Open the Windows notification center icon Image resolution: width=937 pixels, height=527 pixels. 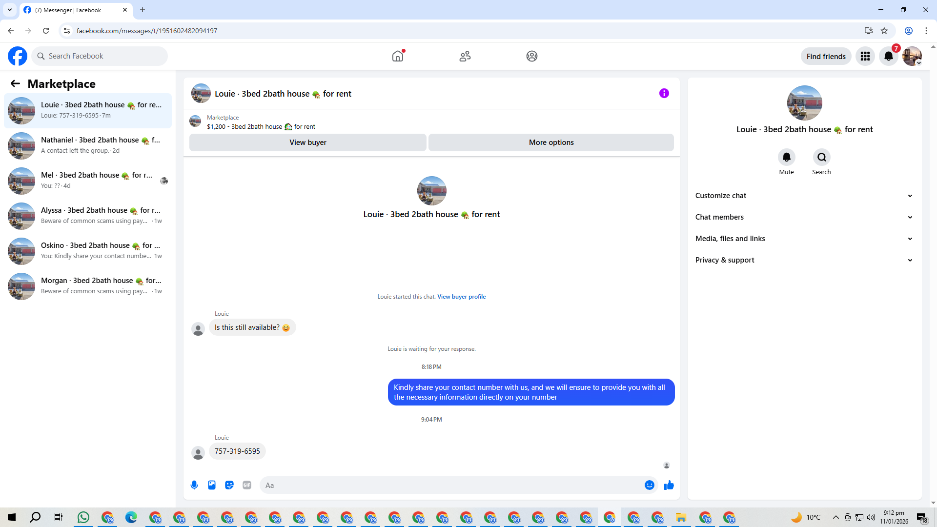click(921, 517)
